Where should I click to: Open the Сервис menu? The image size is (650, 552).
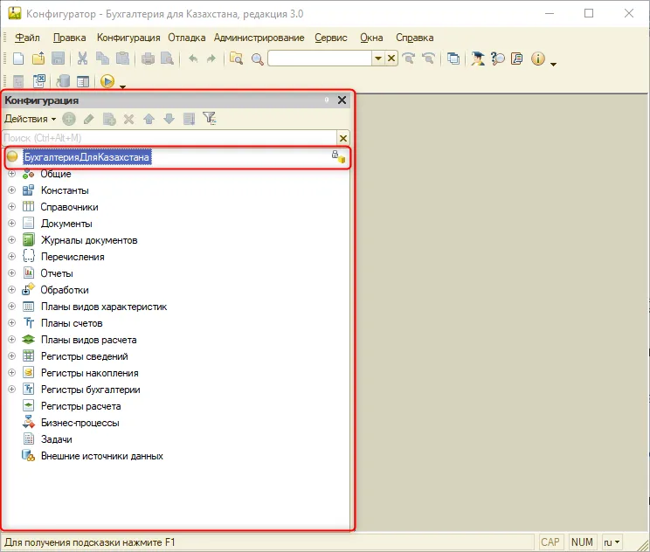[x=331, y=38]
